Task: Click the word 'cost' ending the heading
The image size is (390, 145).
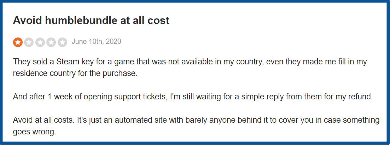Action: pos(159,21)
